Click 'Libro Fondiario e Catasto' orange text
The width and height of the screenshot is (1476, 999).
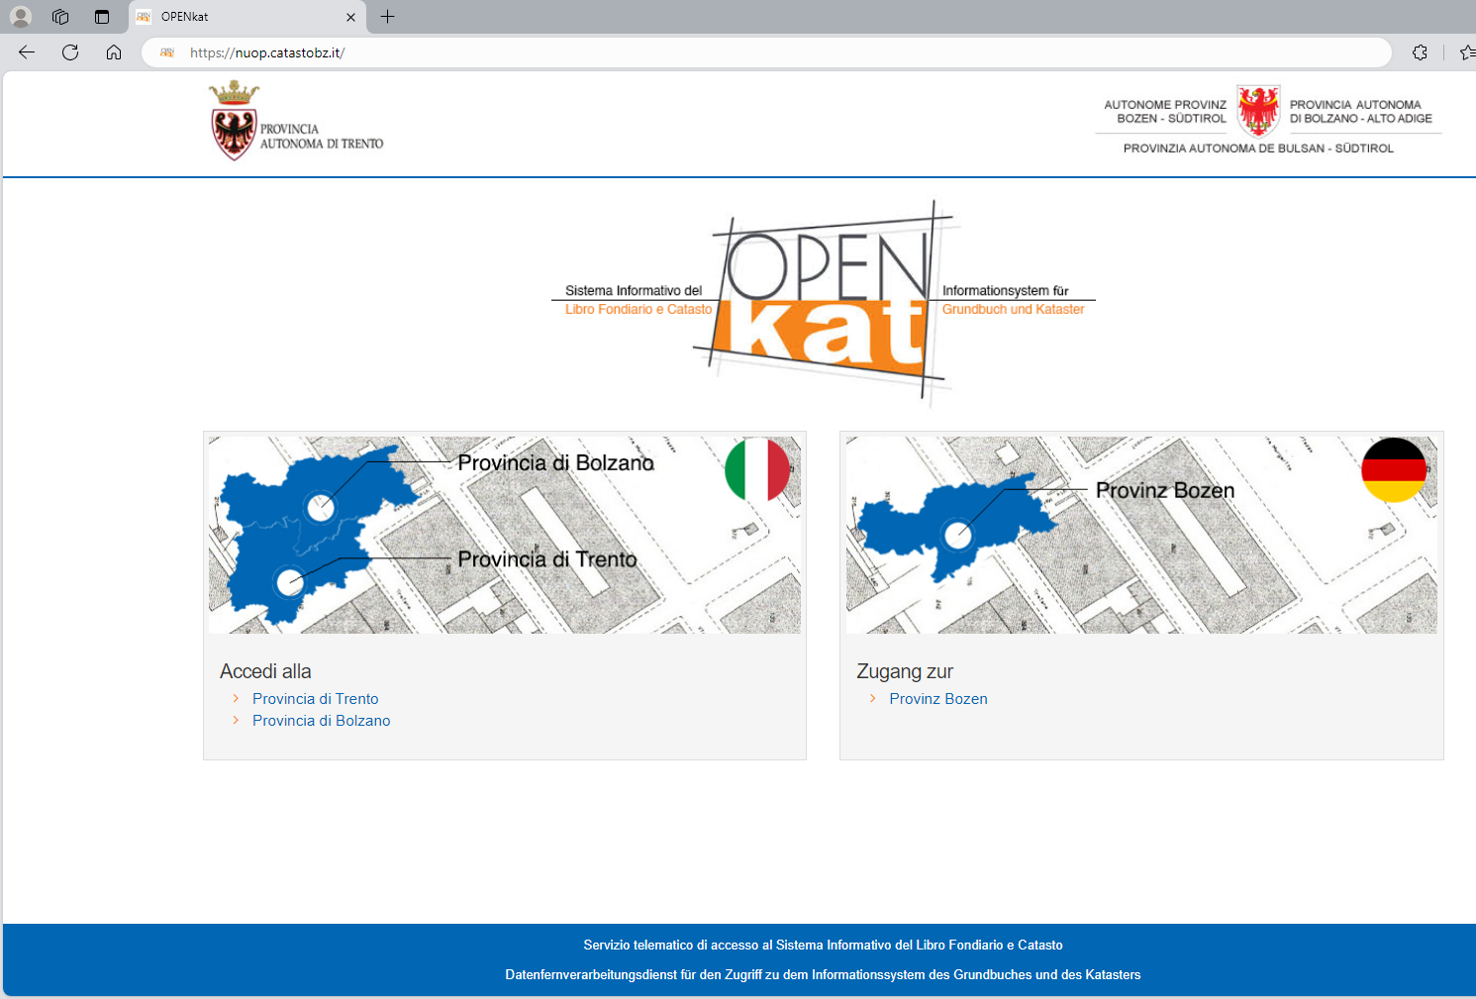pyautogui.click(x=639, y=310)
